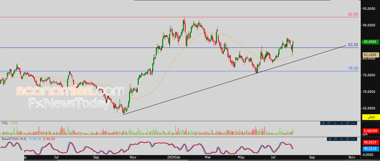This screenshot has height=161, width=380.
Task: Click the 90.0000 price axis label
Action: pos(369,25)
